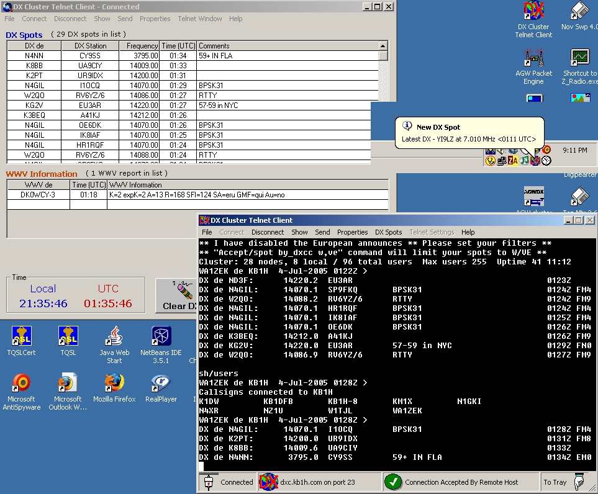Open the DX Spots menu in the menu bar
The width and height of the screenshot is (598, 494).
pos(388,232)
